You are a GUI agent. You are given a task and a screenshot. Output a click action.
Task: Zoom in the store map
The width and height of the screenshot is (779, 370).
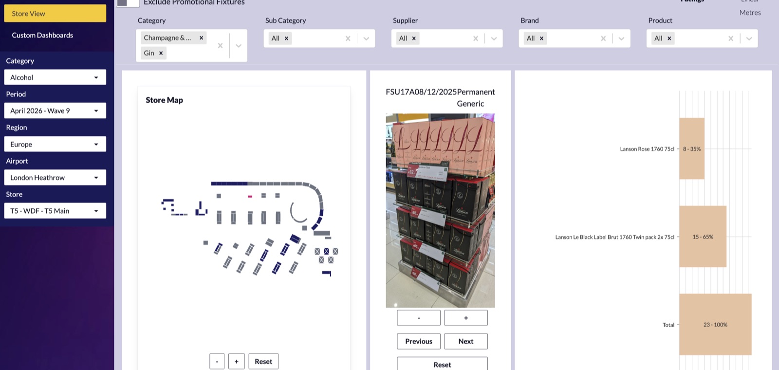coord(237,361)
